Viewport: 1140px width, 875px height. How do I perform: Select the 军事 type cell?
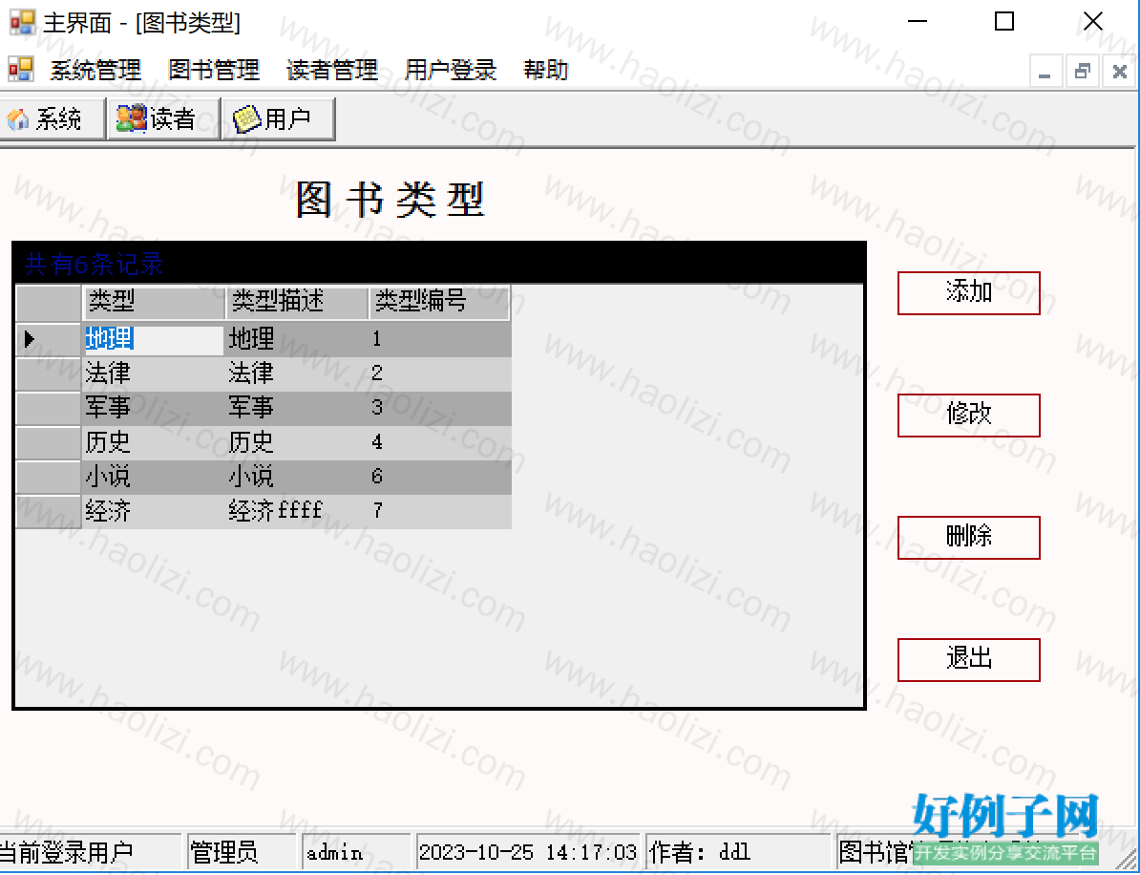(154, 407)
